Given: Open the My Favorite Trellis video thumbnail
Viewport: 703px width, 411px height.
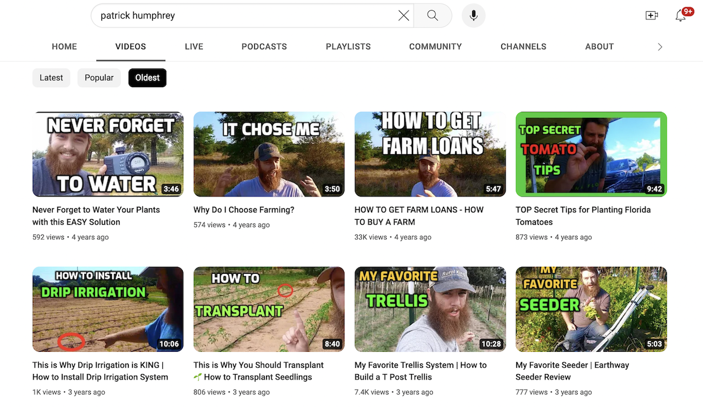Looking at the screenshot, I should pos(430,309).
